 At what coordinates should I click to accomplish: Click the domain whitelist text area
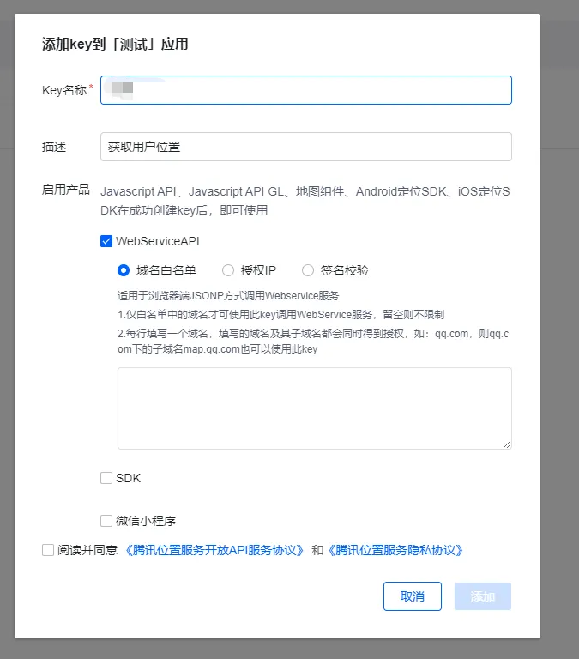click(x=314, y=408)
